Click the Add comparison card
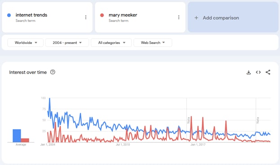 coord(233,17)
